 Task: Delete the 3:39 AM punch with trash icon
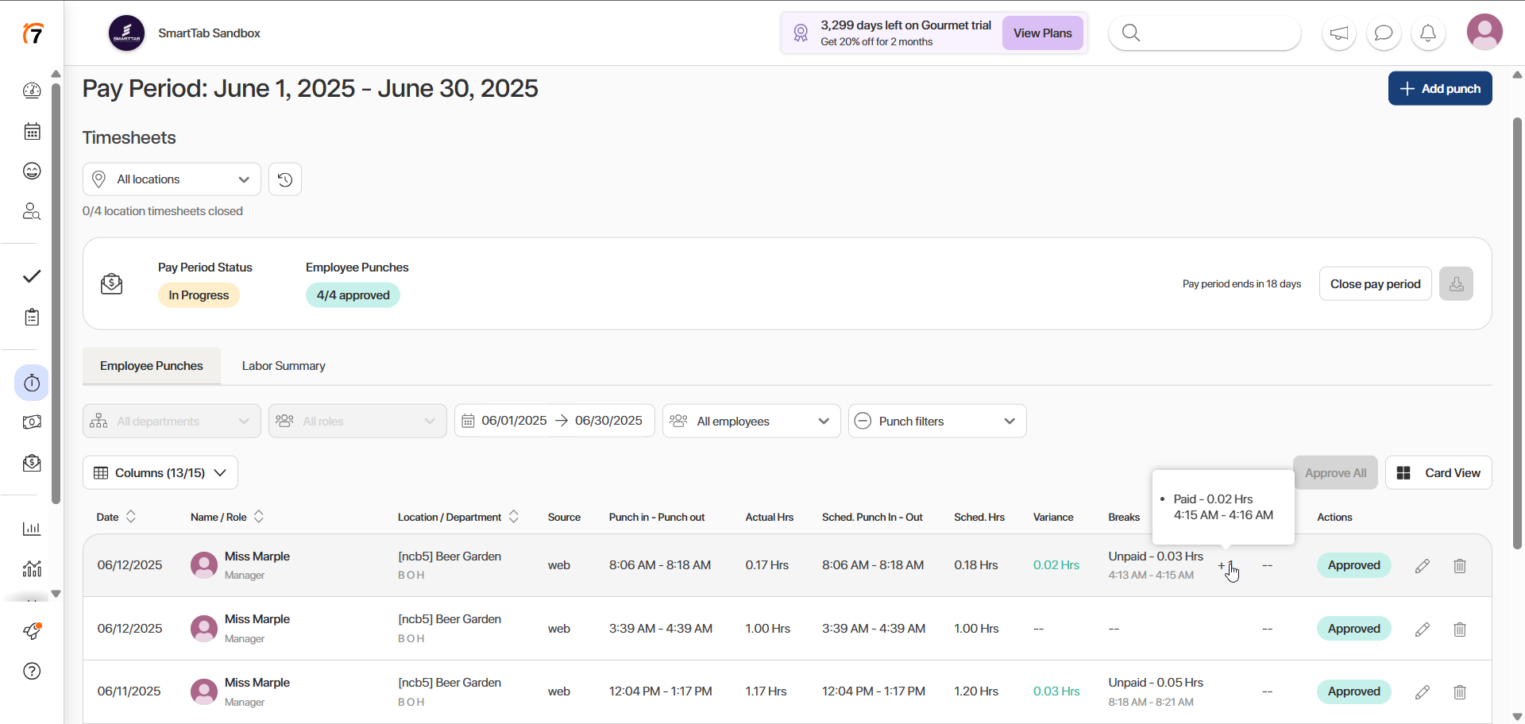[x=1459, y=630]
